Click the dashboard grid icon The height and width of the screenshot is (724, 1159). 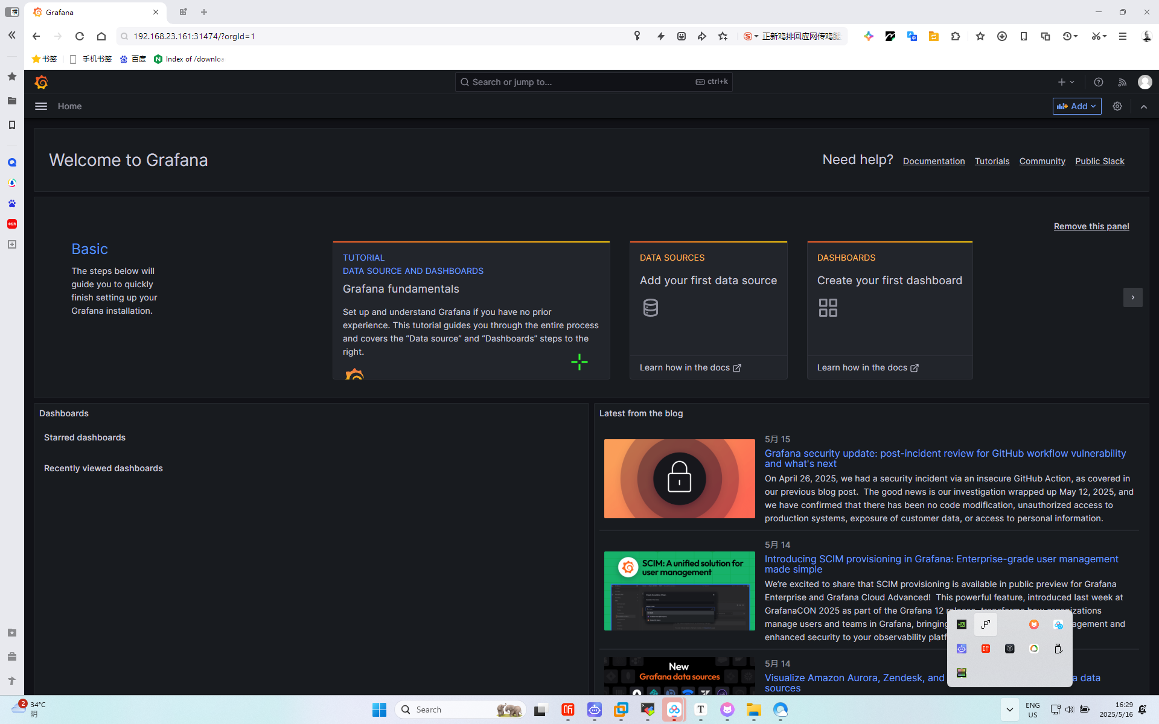click(x=828, y=308)
